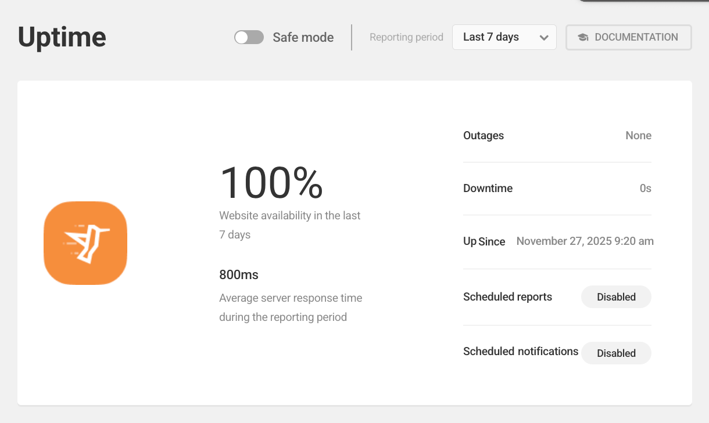
Task: Click the Disabled pill next to Scheduled reports
Action: pyautogui.click(x=616, y=297)
